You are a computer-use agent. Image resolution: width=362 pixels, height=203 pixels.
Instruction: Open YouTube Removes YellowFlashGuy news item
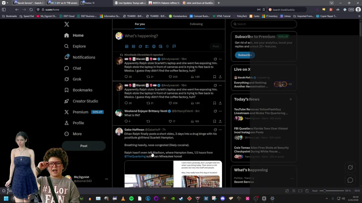click(x=264, y=114)
